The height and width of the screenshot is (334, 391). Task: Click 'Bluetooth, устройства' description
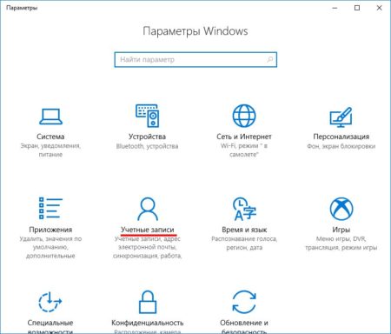pos(147,146)
